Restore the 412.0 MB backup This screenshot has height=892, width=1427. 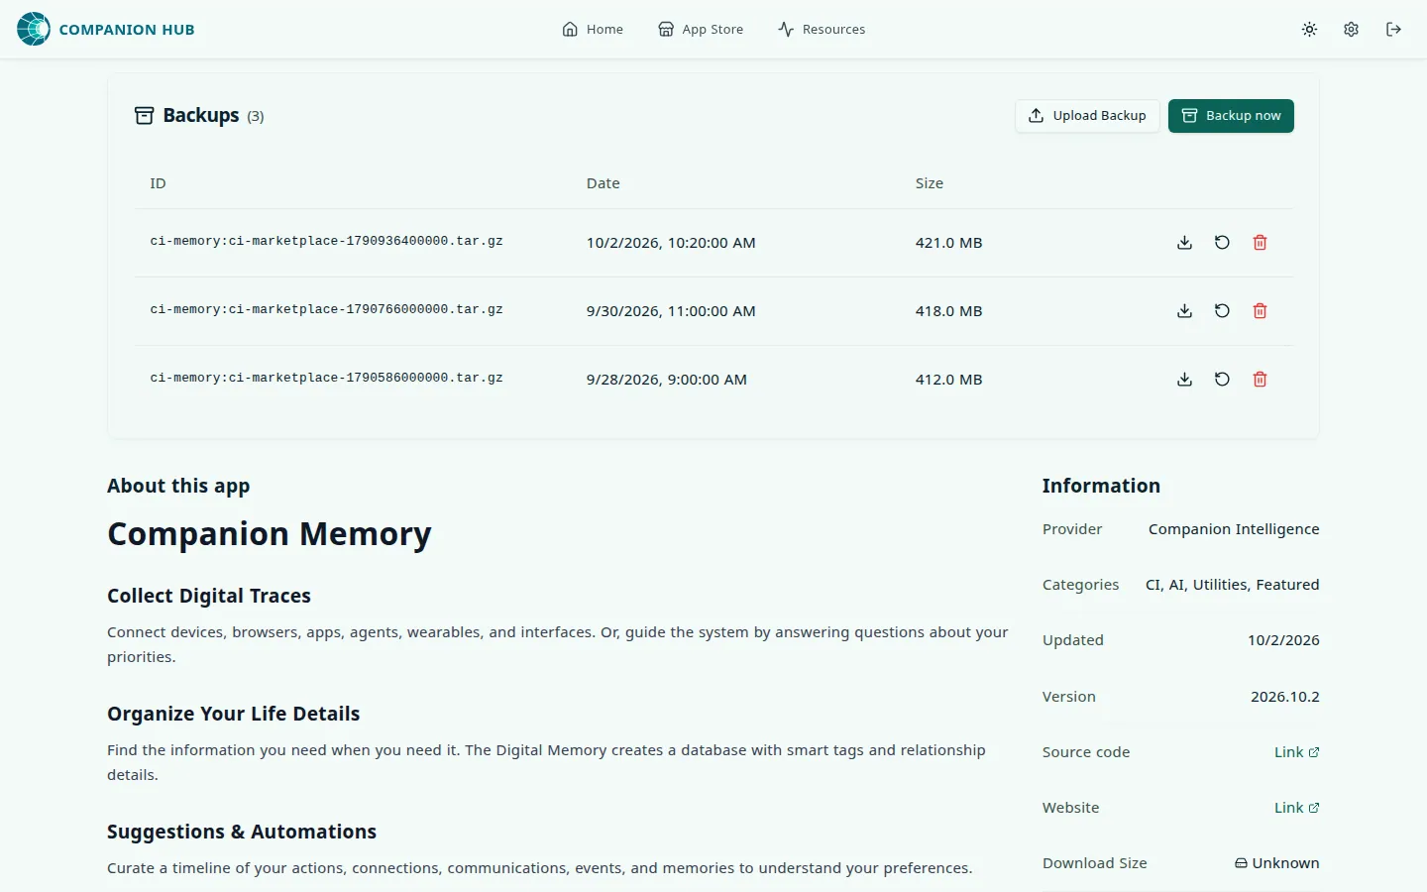[x=1222, y=380]
